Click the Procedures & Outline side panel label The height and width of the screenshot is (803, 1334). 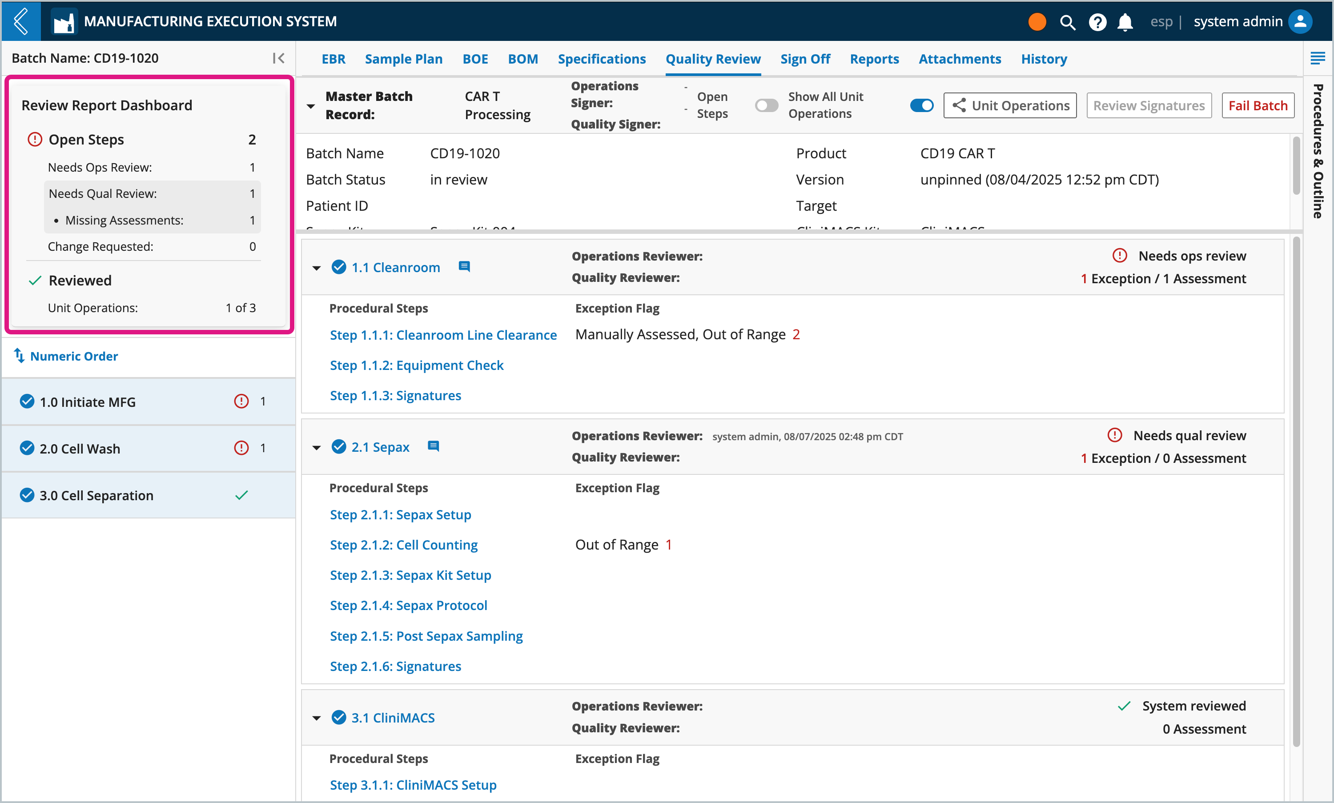1318,150
